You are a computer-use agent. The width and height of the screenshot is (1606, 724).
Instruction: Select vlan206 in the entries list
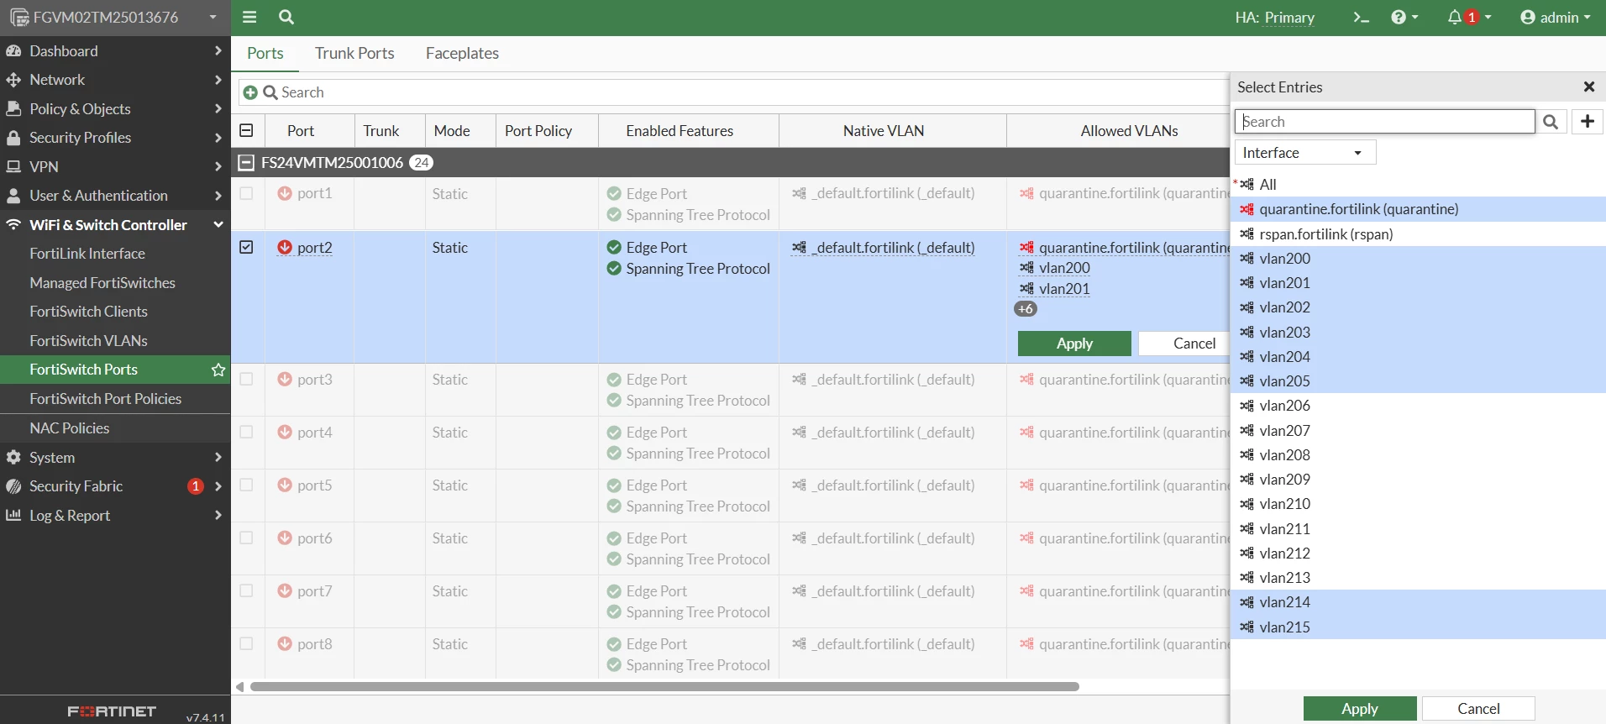pyautogui.click(x=1418, y=406)
